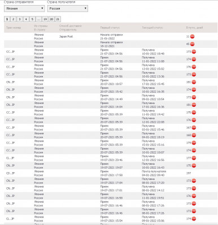Go to results page 5
Screen dimensions: 218x225
32,19
